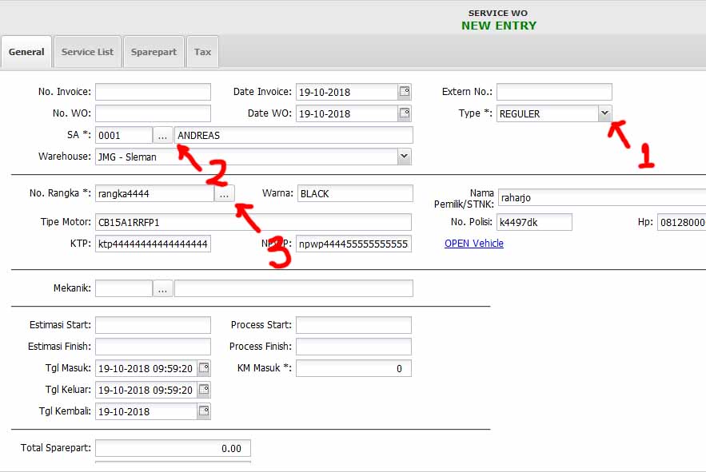This screenshot has height=472, width=706.
Task: Expand the Warehouse dropdown showing JMG - Sleman
Action: click(x=404, y=157)
